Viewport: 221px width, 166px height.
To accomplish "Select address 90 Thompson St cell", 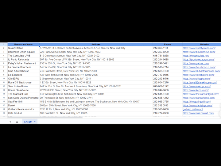I will pos(96,98).
